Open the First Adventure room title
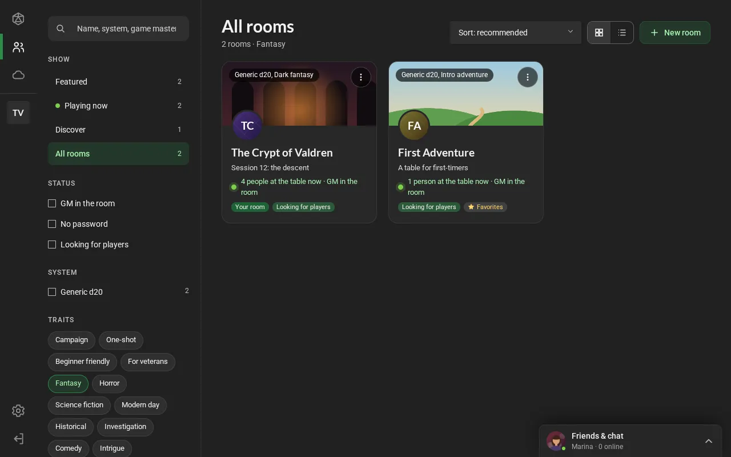The image size is (731, 457). click(436, 153)
